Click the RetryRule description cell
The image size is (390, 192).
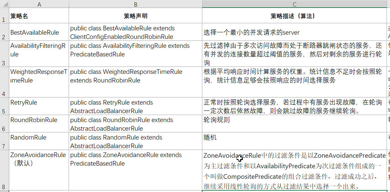pyautogui.click(x=294, y=106)
